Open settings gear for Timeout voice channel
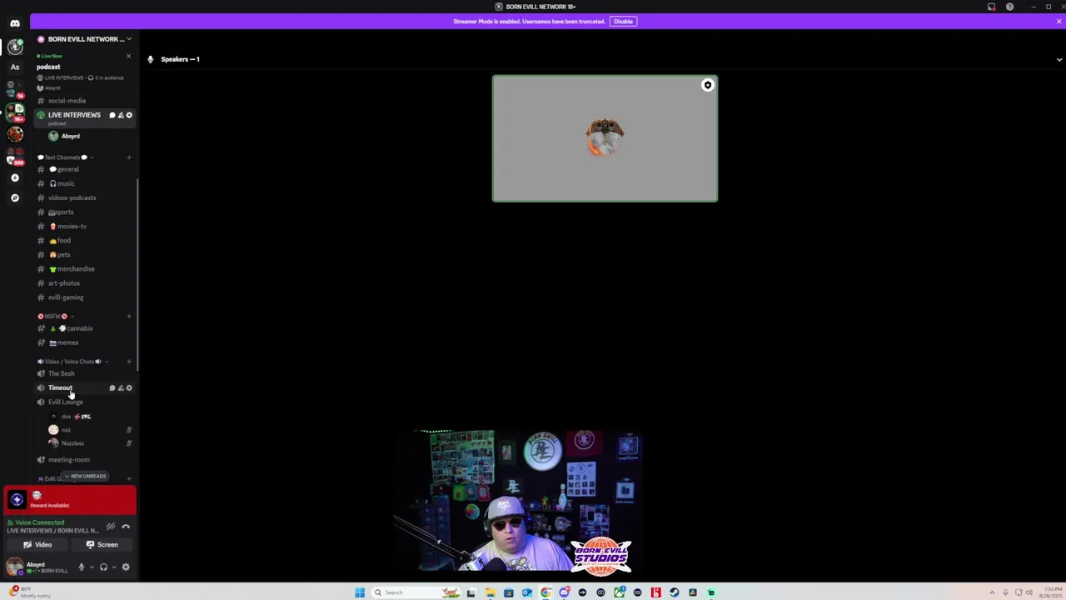Image resolution: width=1066 pixels, height=600 pixels. pyautogui.click(x=129, y=387)
